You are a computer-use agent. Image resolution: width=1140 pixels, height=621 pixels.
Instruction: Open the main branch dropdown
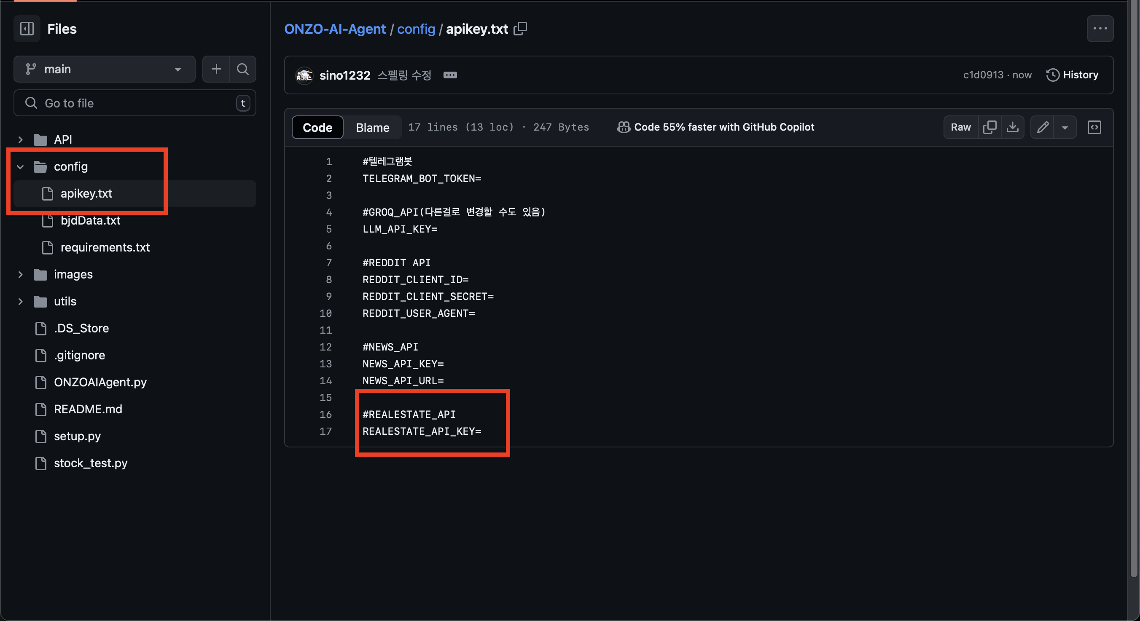pos(105,69)
